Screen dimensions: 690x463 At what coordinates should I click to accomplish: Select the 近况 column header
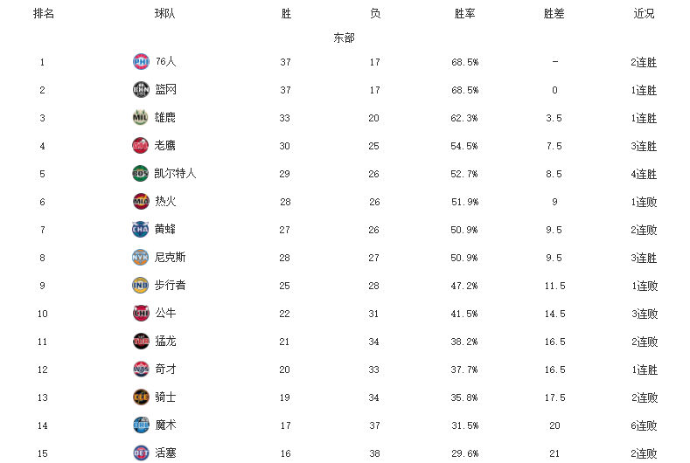644,14
